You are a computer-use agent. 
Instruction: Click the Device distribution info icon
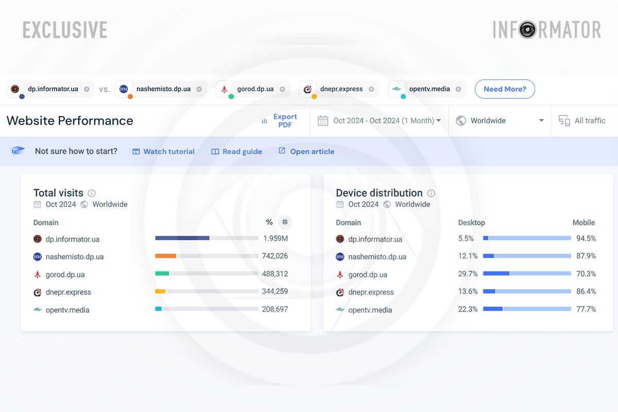(431, 193)
